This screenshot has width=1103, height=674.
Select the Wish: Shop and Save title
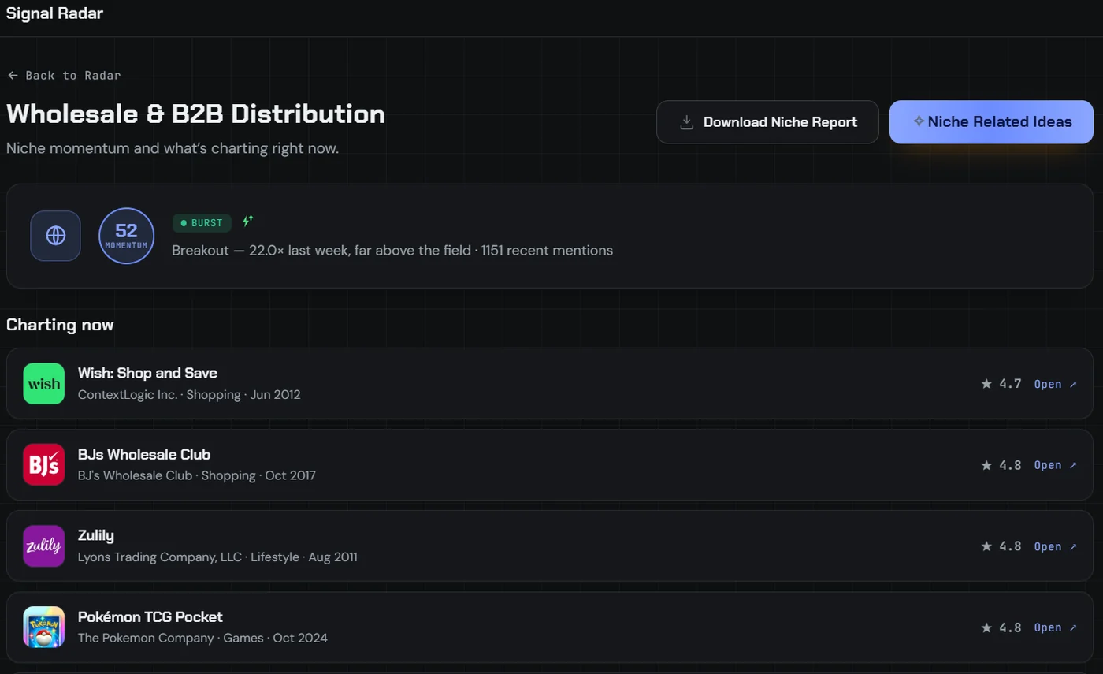point(147,373)
